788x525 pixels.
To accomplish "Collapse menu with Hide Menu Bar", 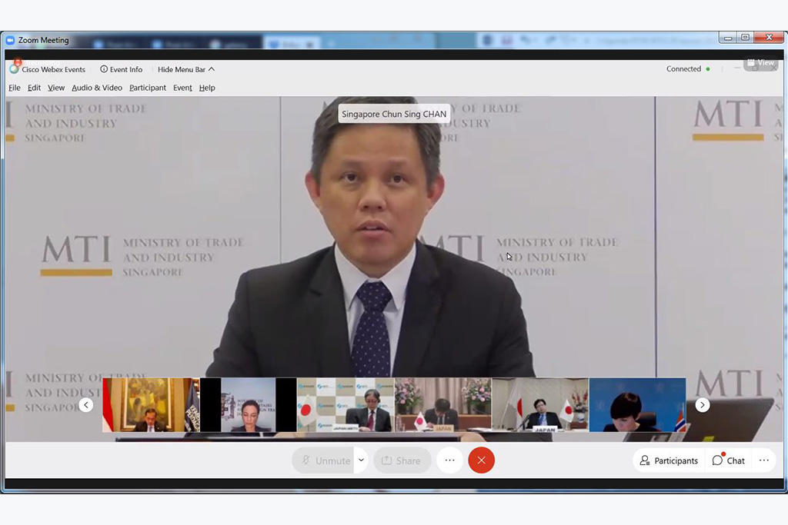I will click(x=186, y=69).
